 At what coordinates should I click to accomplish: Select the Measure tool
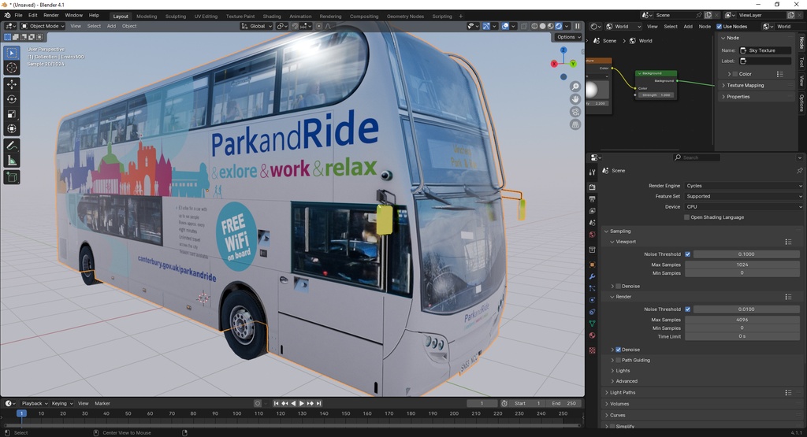[12, 161]
